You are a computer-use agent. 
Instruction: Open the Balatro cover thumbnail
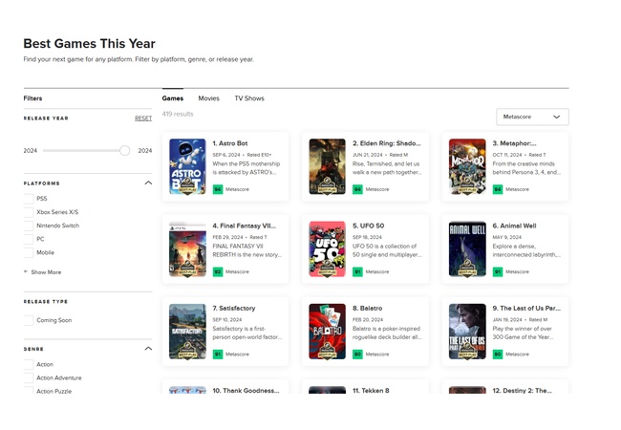pyautogui.click(x=327, y=332)
